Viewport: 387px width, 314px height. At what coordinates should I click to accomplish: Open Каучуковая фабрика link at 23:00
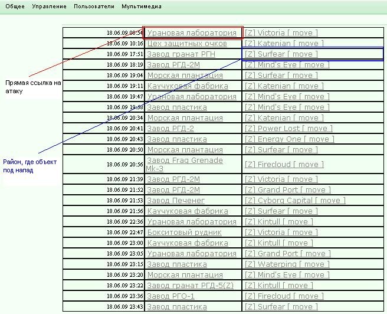pyautogui.click(x=188, y=243)
